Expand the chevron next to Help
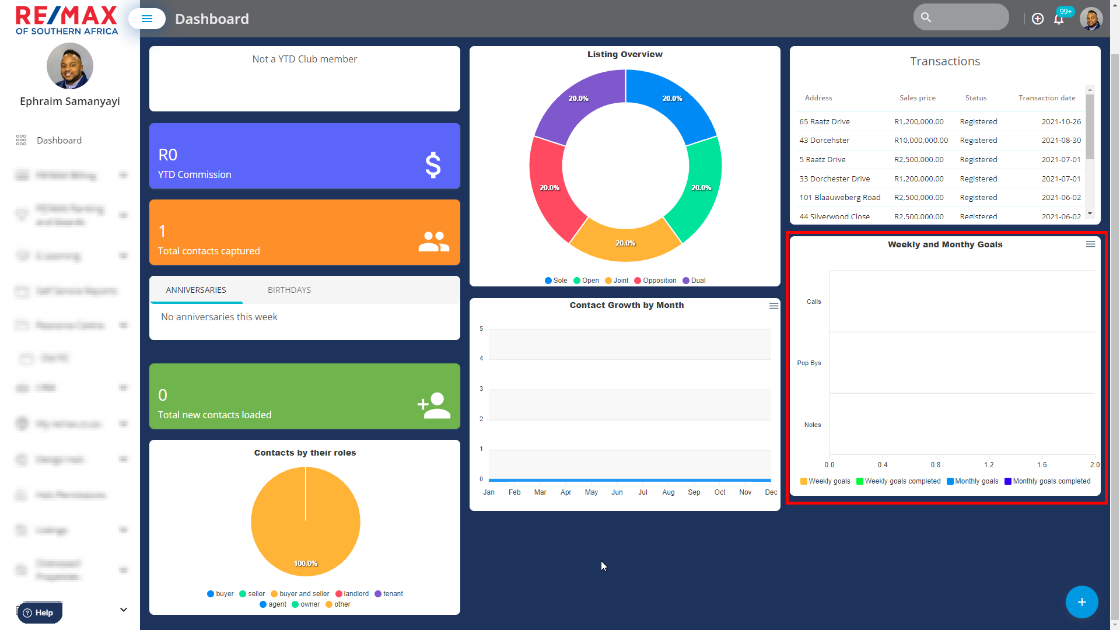This screenshot has height=630, width=1120. tap(124, 610)
